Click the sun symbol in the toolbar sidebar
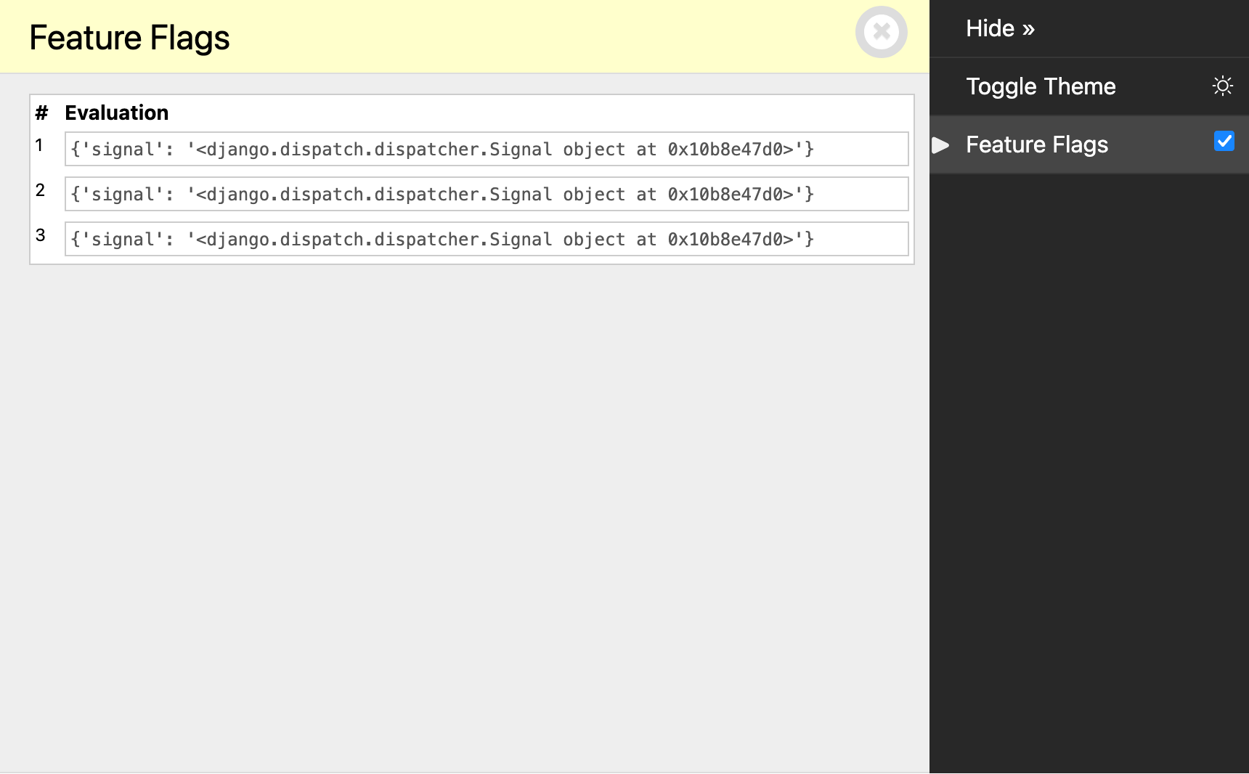Screen dimensions: 1249x774 [x=1224, y=86]
